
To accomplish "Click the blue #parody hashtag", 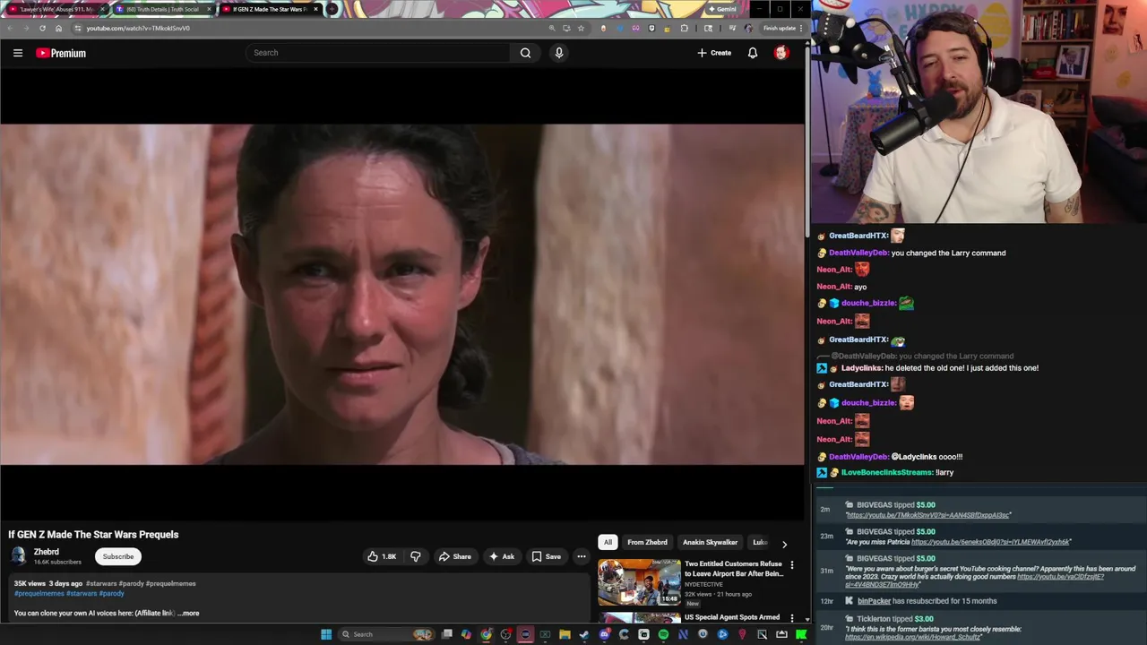I will point(112,593).
